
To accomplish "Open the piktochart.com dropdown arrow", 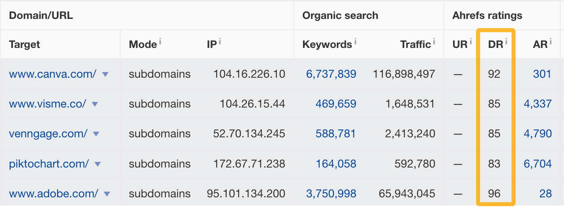I will pos(97,164).
